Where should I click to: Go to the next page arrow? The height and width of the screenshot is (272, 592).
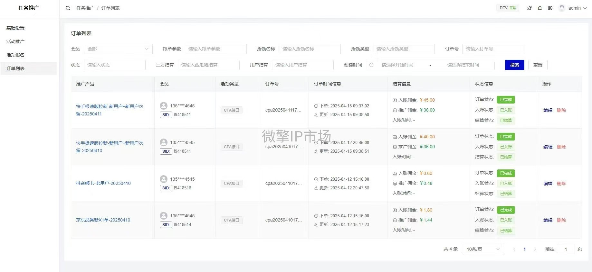tap(535, 249)
